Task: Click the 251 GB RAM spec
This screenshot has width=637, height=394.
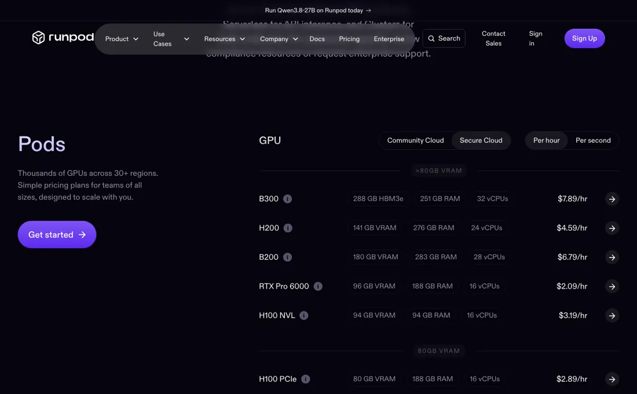Action: pyautogui.click(x=440, y=199)
